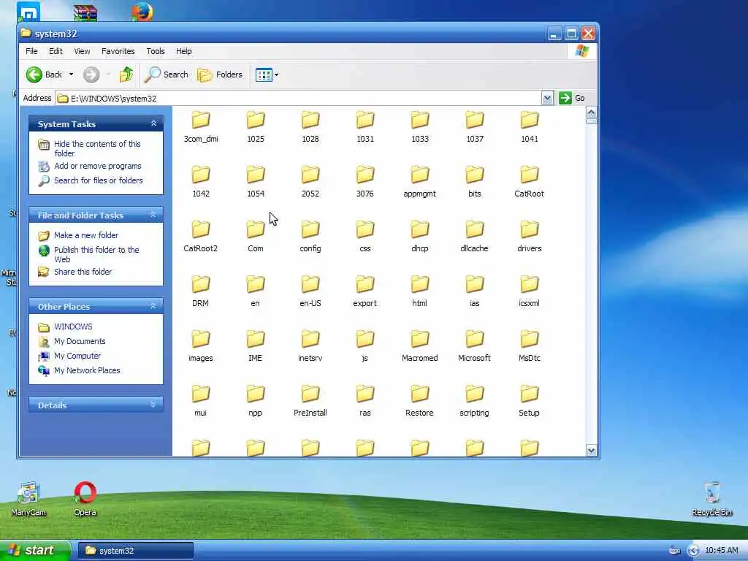
Task: Select the CatRoot folder icon
Action: pos(529,174)
